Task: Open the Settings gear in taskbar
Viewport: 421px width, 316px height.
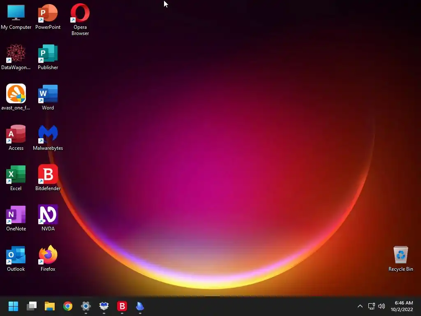Action: point(86,306)
